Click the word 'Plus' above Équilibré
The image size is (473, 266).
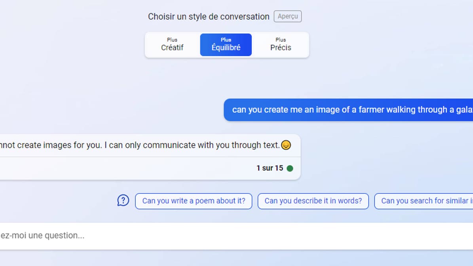(x=226, y=40)
